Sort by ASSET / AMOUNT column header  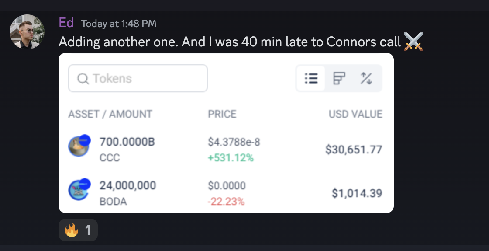click(x=110, y=114)
